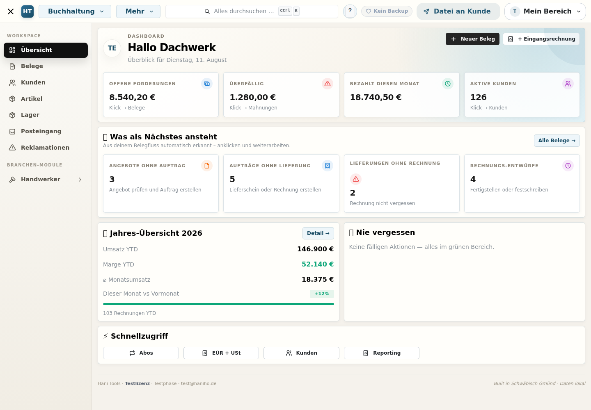Click the search magnifier icon
Screen dimensions: 591x410
(x=207, y=11)
